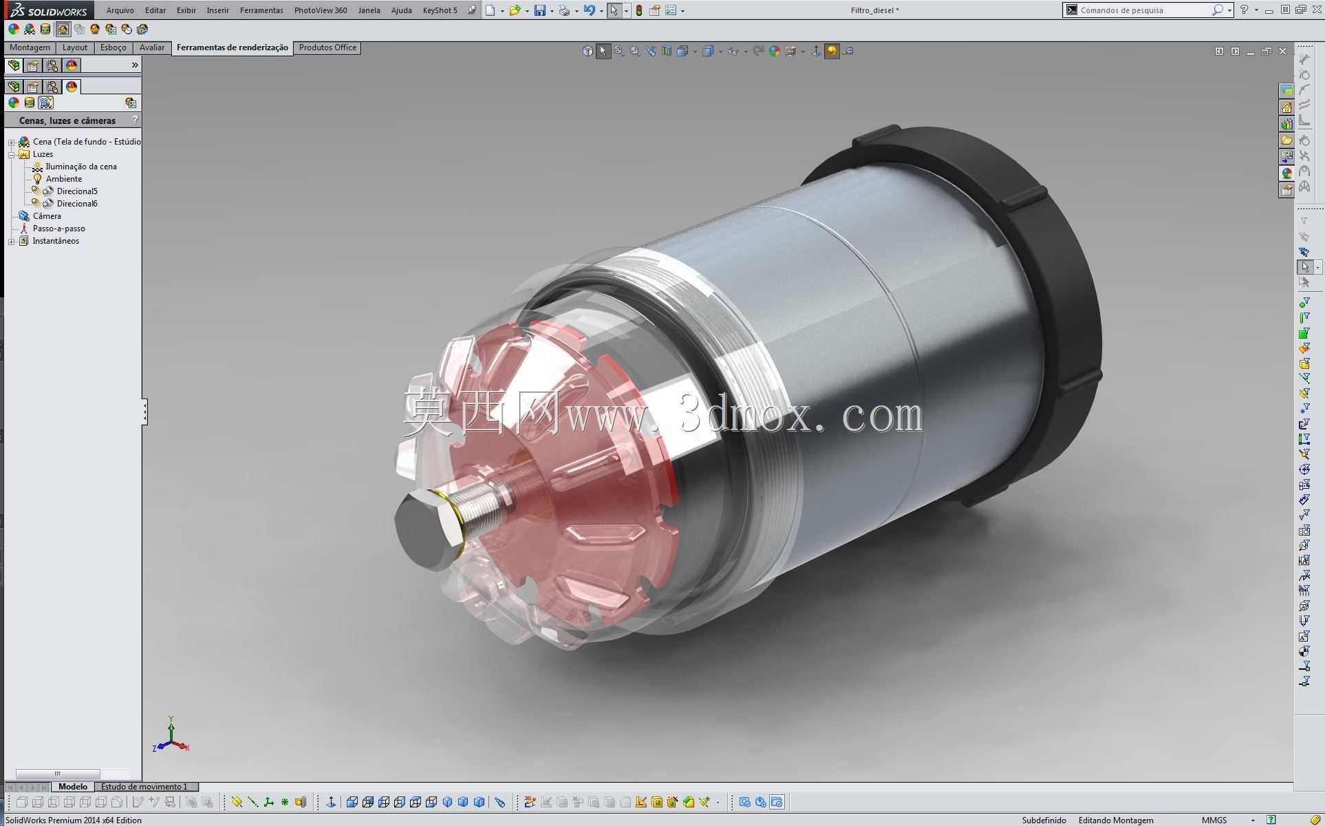Open the Ferramentas menu
The image size is (1325, 826).
point(261,10)
